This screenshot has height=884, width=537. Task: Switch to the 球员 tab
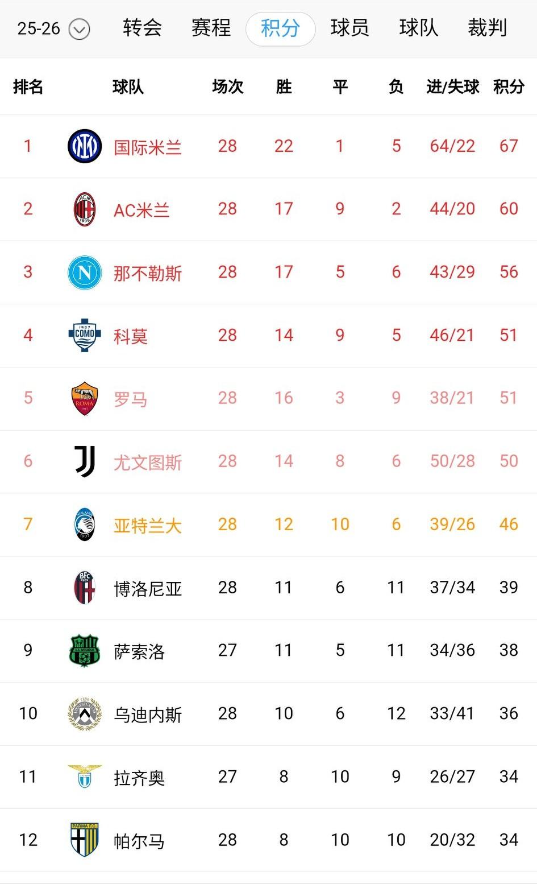pyautogui.click(x=350, y=28)
